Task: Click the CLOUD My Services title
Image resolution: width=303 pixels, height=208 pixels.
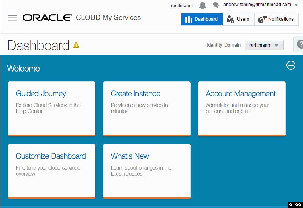Action: (x=108, y=18)
